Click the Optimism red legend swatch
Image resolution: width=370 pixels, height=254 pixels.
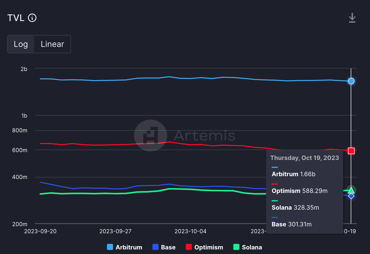189,247
